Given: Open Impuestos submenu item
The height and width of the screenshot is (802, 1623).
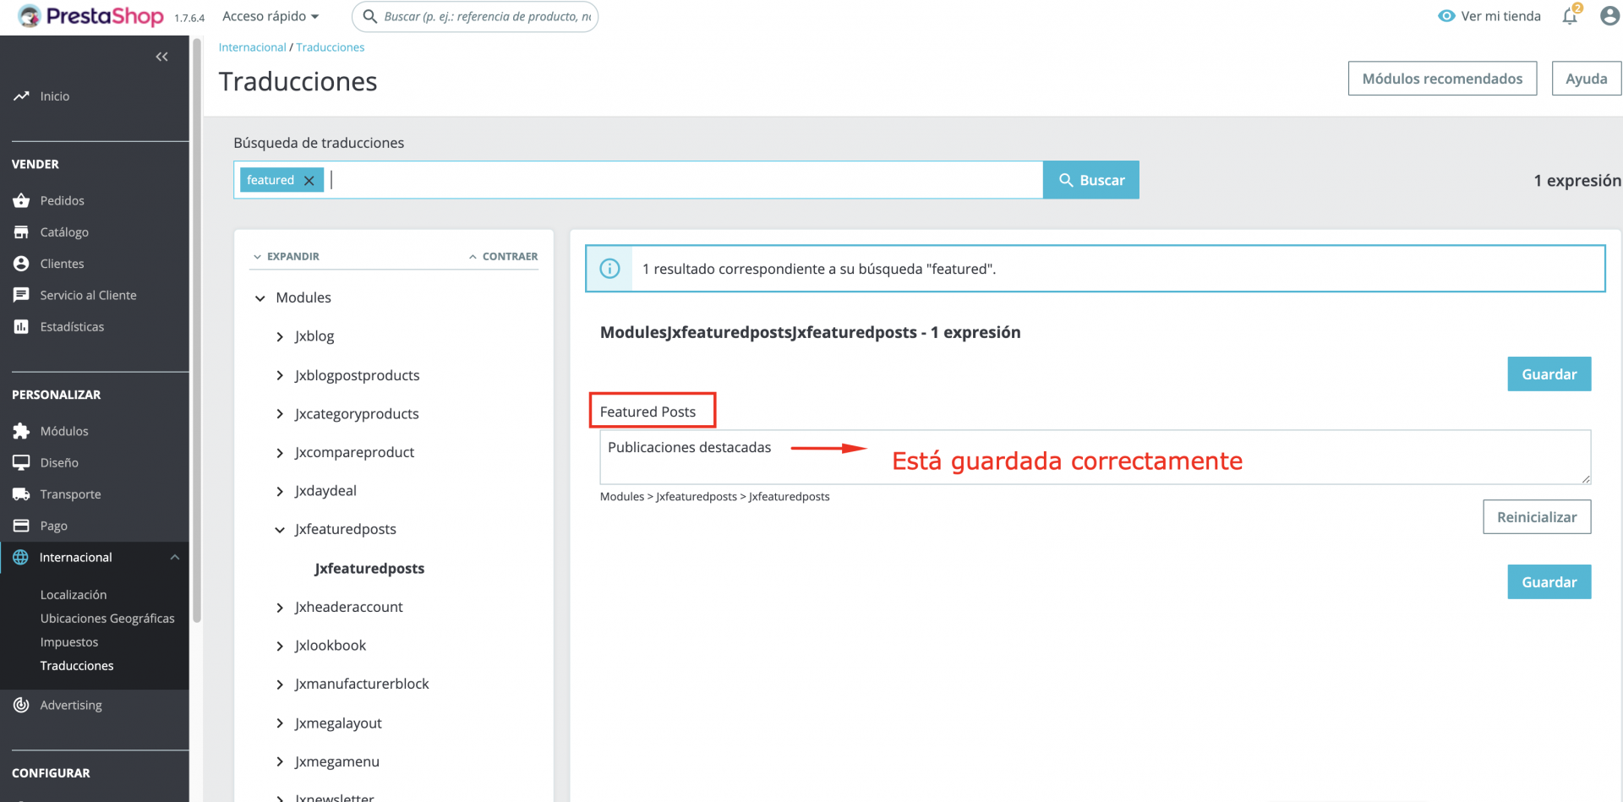Looking at the screenshot, I should pyautogui.click(x=69, y=641).
